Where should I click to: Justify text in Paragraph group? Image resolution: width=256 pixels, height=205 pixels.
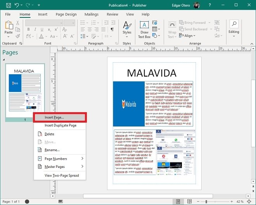tap(103, 29)
